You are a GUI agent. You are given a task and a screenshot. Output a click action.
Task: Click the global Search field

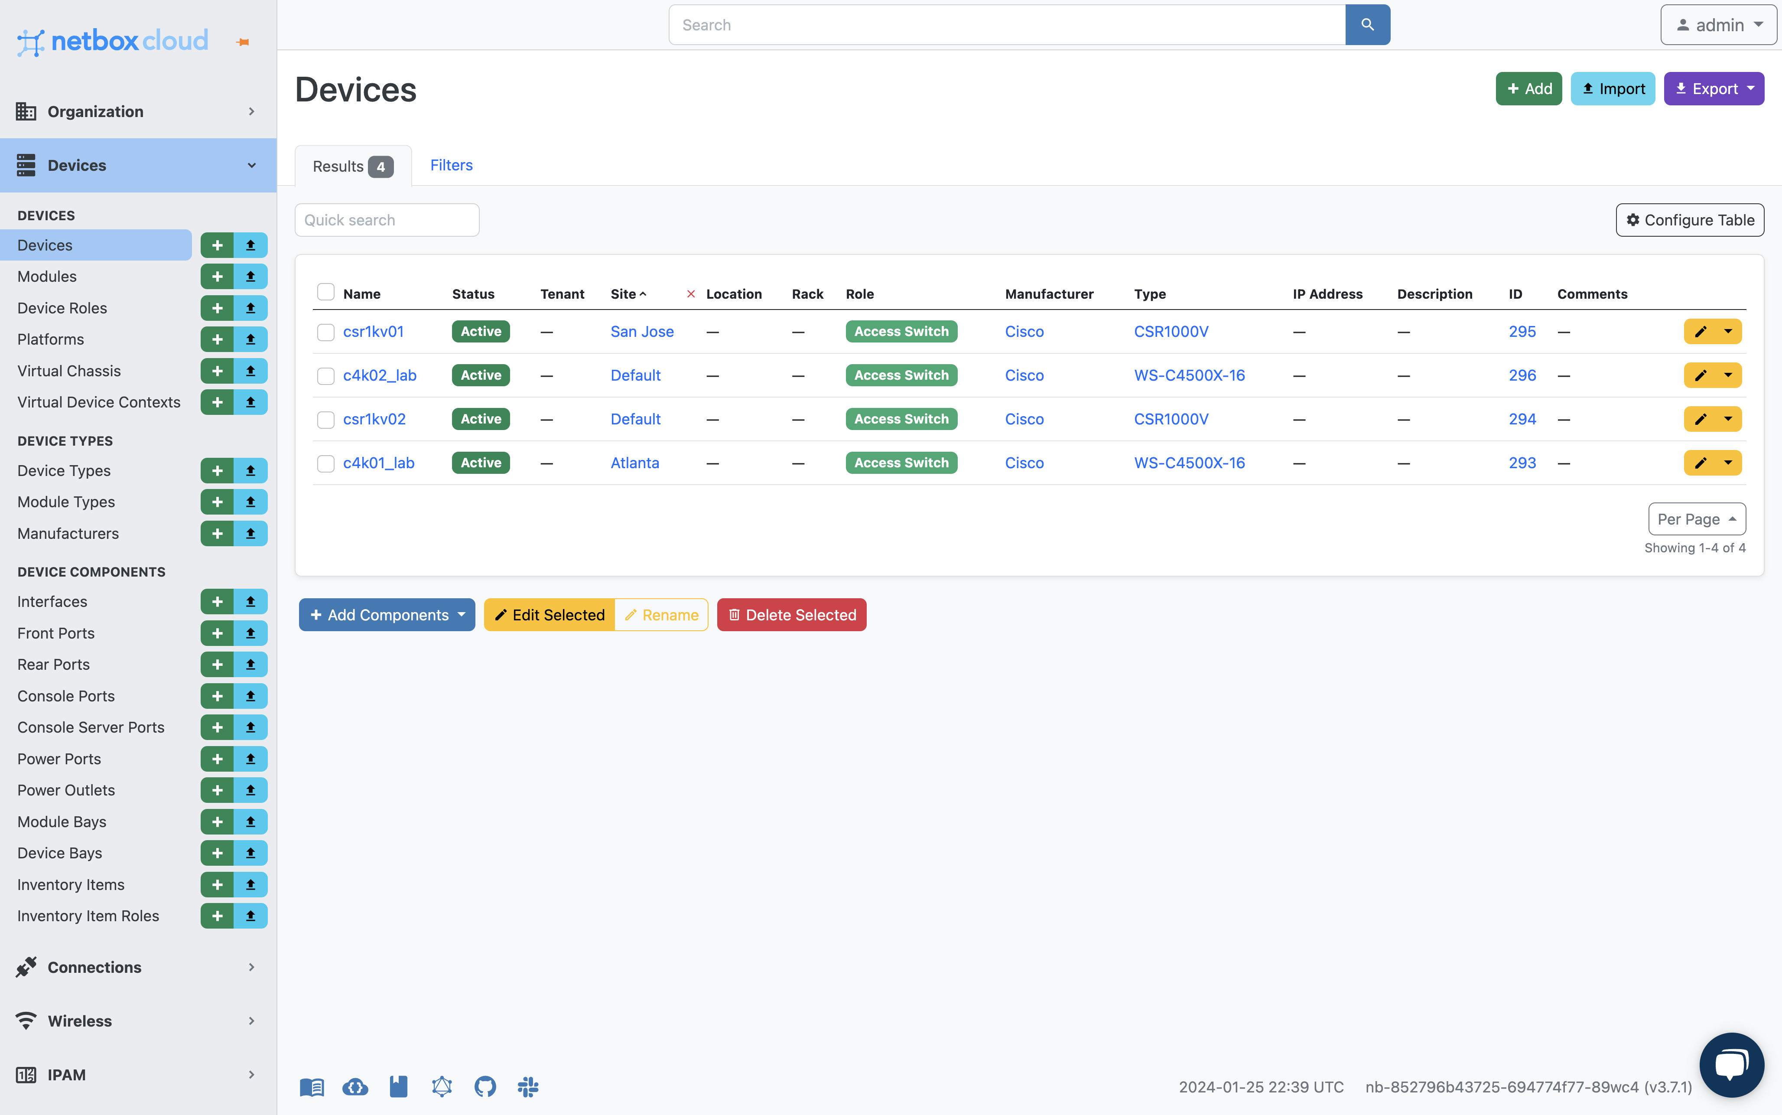coord(1007,25)
